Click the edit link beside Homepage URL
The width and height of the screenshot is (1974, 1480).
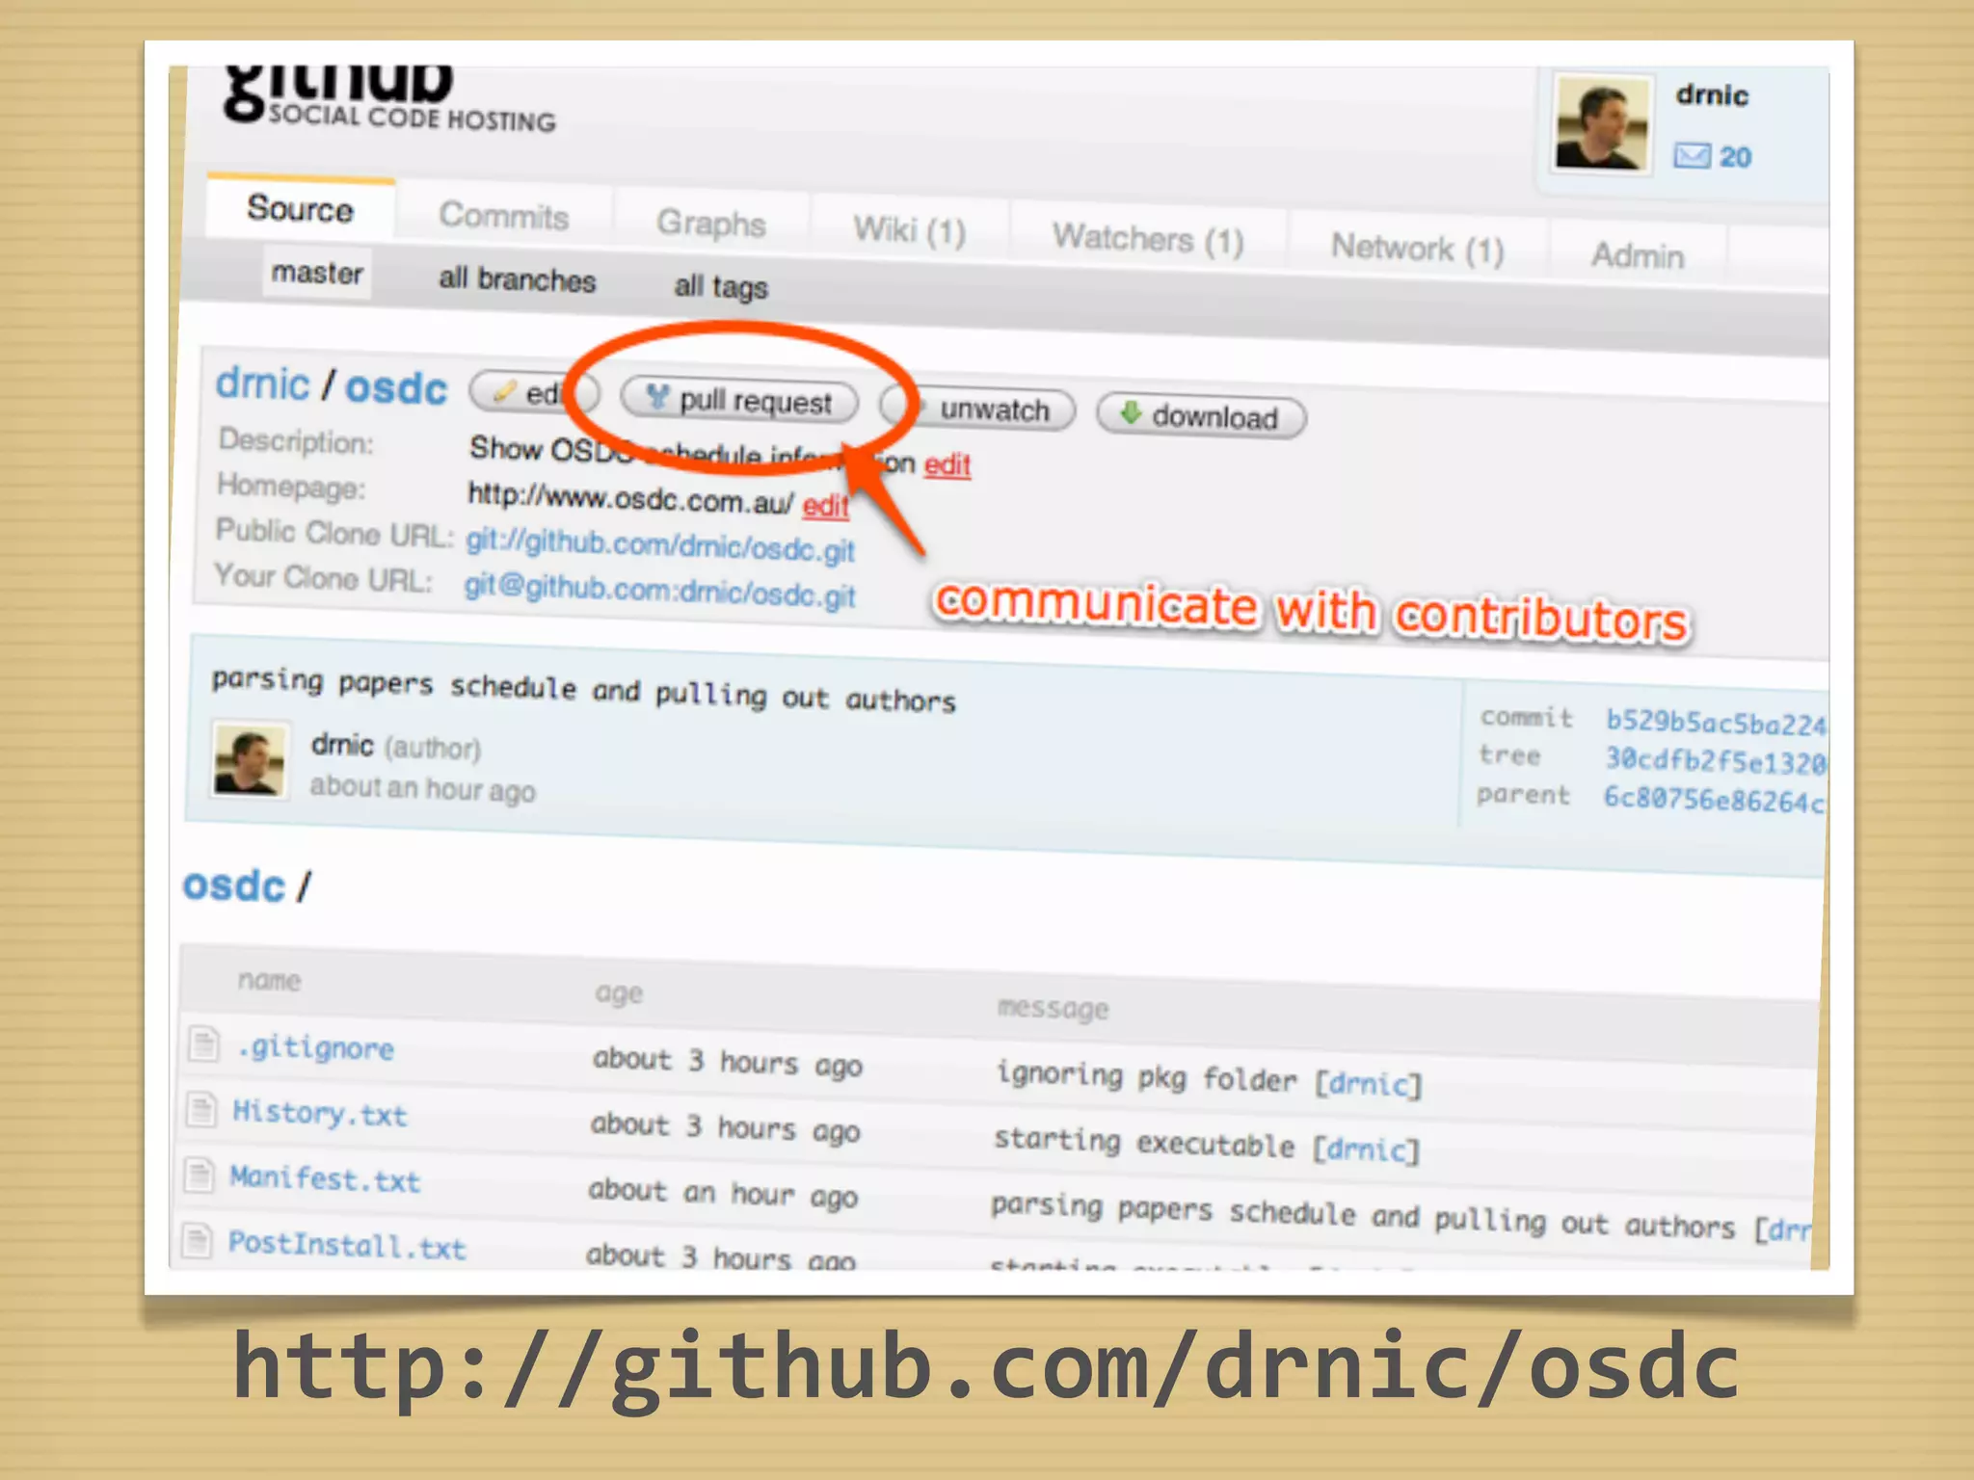pos(825,506)
